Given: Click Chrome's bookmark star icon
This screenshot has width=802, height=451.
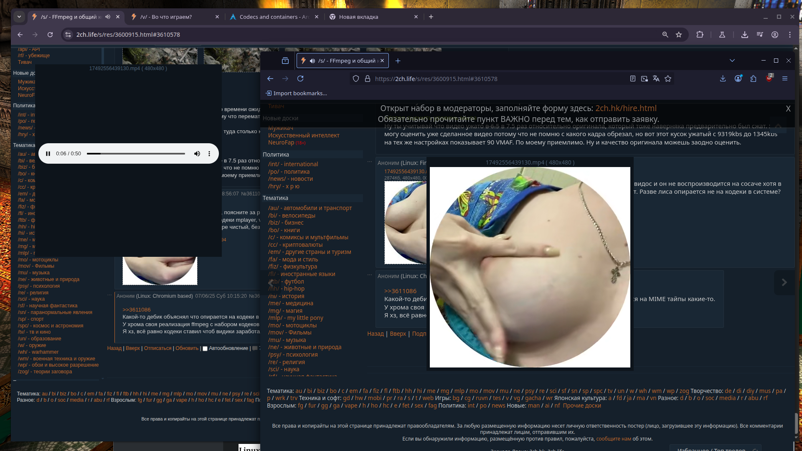Looking at the screenshot, I should (679, 35).
